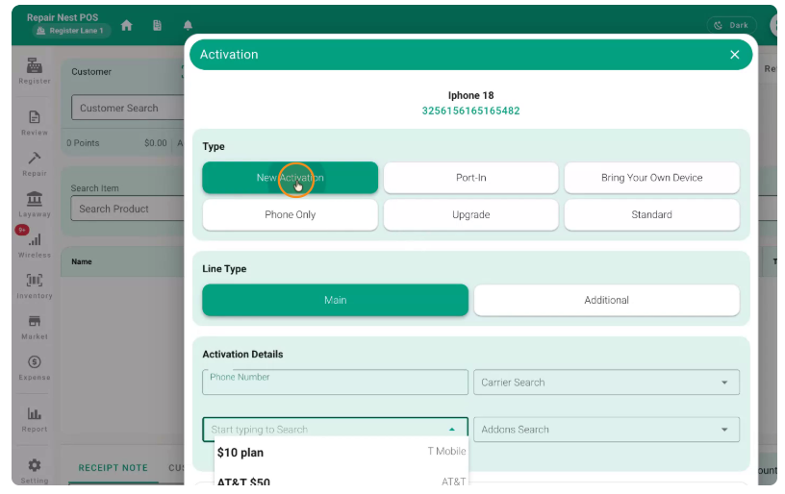The width and height of the screenshot is (785, 494).
Task: Open the Carrier Search dropdown
Action: point(606,383)
